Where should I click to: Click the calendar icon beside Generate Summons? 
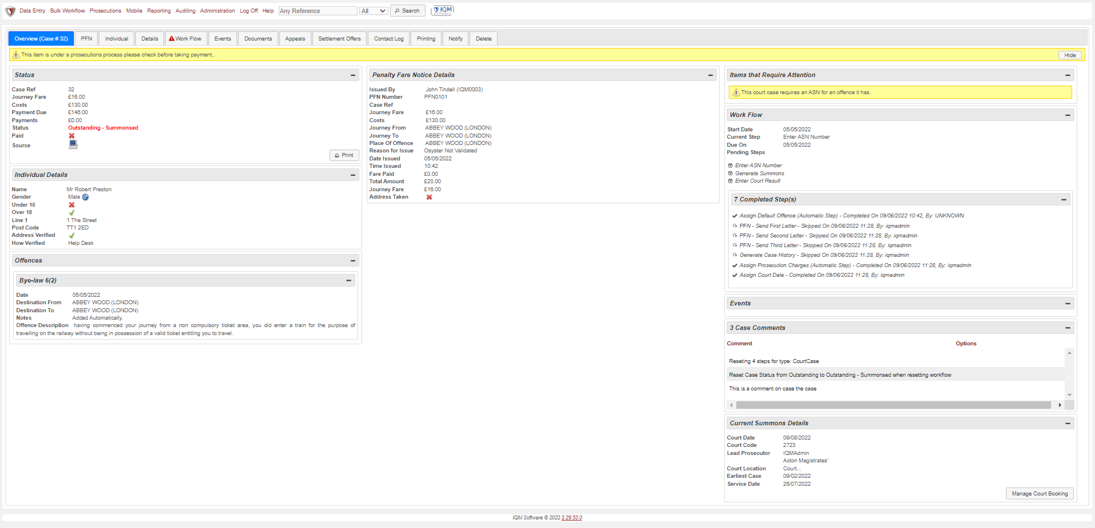click(730, 174)
